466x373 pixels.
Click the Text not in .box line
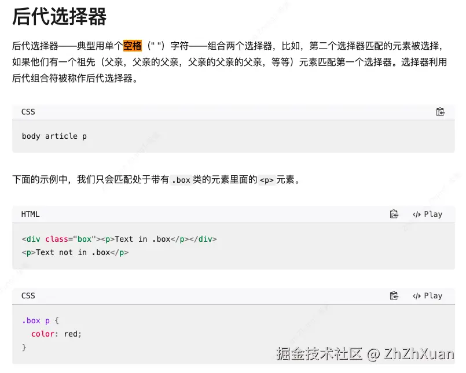75,253
